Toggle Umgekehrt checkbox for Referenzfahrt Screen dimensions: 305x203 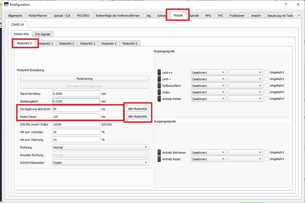point(267,85)
